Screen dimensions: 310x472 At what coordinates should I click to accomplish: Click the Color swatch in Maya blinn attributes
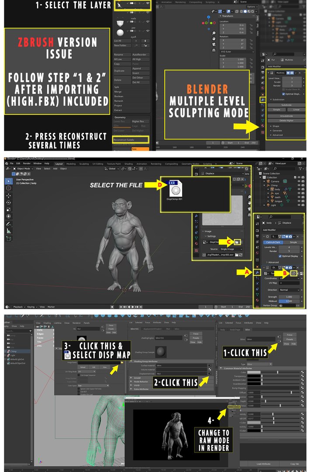(x=254, y=372)
